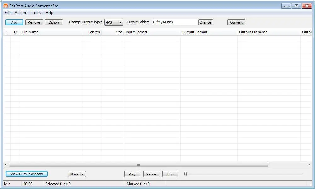Click the Move to button
This screenshot has height=189, width=315.
[x=77, y=174]
